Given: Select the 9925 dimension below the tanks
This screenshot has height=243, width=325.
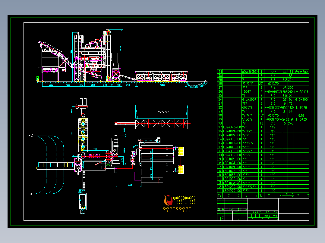Looking at the screenshot, I should click(130, 185).
